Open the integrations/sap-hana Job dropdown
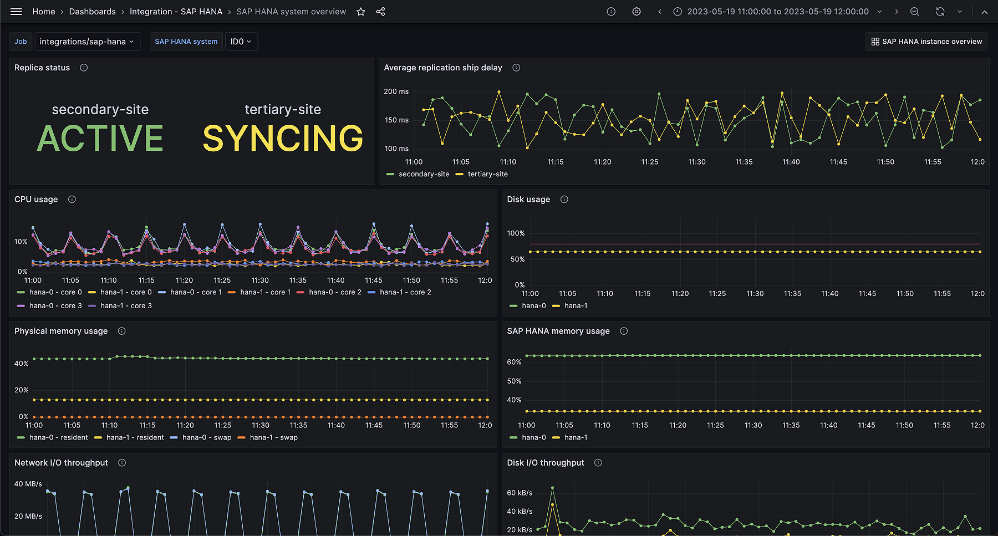998x536 pixels. (x=87, y=41)
